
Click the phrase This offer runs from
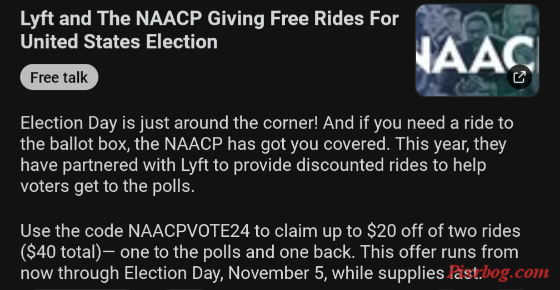click(x=439, y=252)
